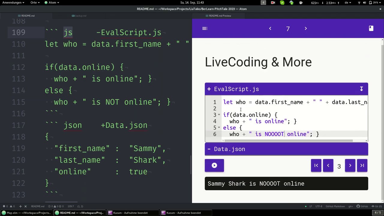This screenshot has width=384, height=216.
Task: Switch to README.md Atom window in taskbar
Action: coord(80,213)
